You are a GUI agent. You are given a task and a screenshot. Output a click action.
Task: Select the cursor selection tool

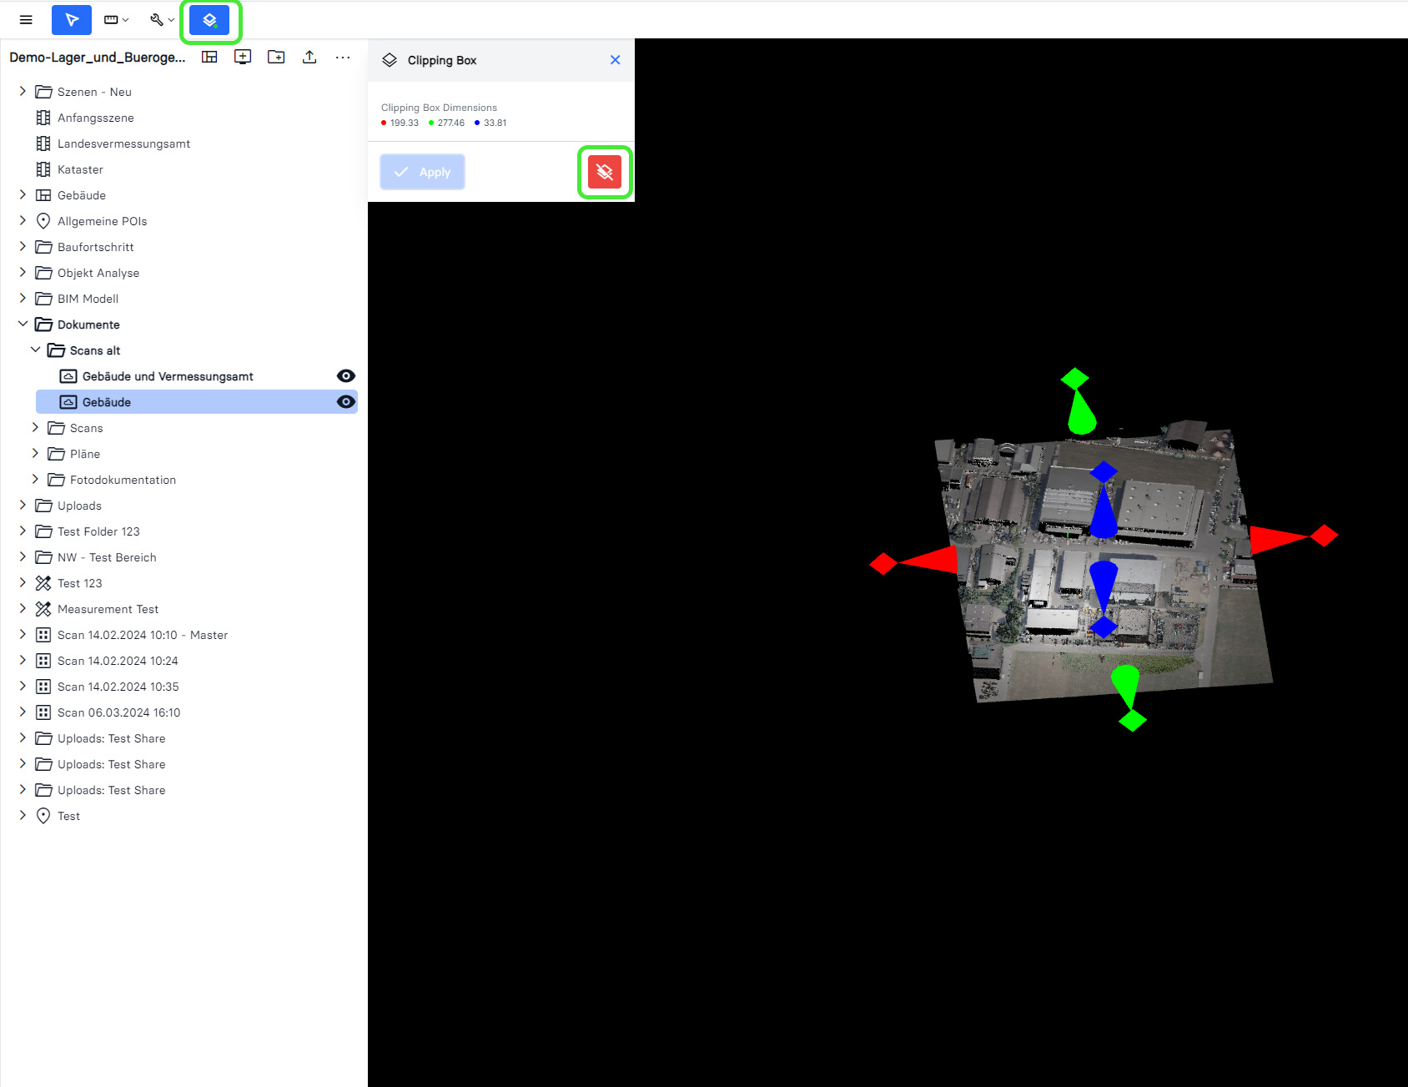[x=72, y=20]
